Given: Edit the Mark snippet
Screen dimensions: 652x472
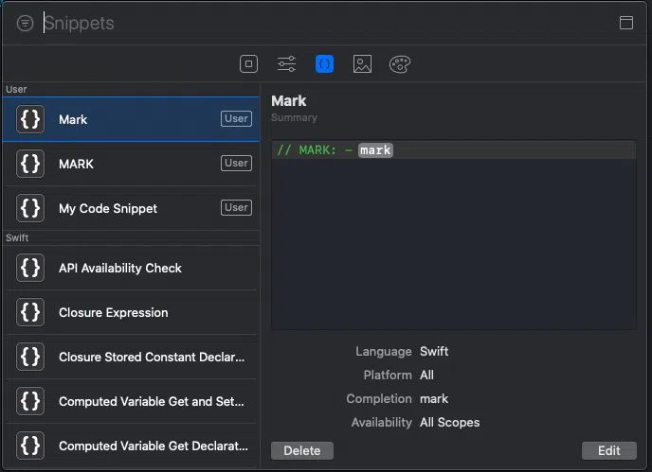Looking at the screenshot, I should [608, 450].
